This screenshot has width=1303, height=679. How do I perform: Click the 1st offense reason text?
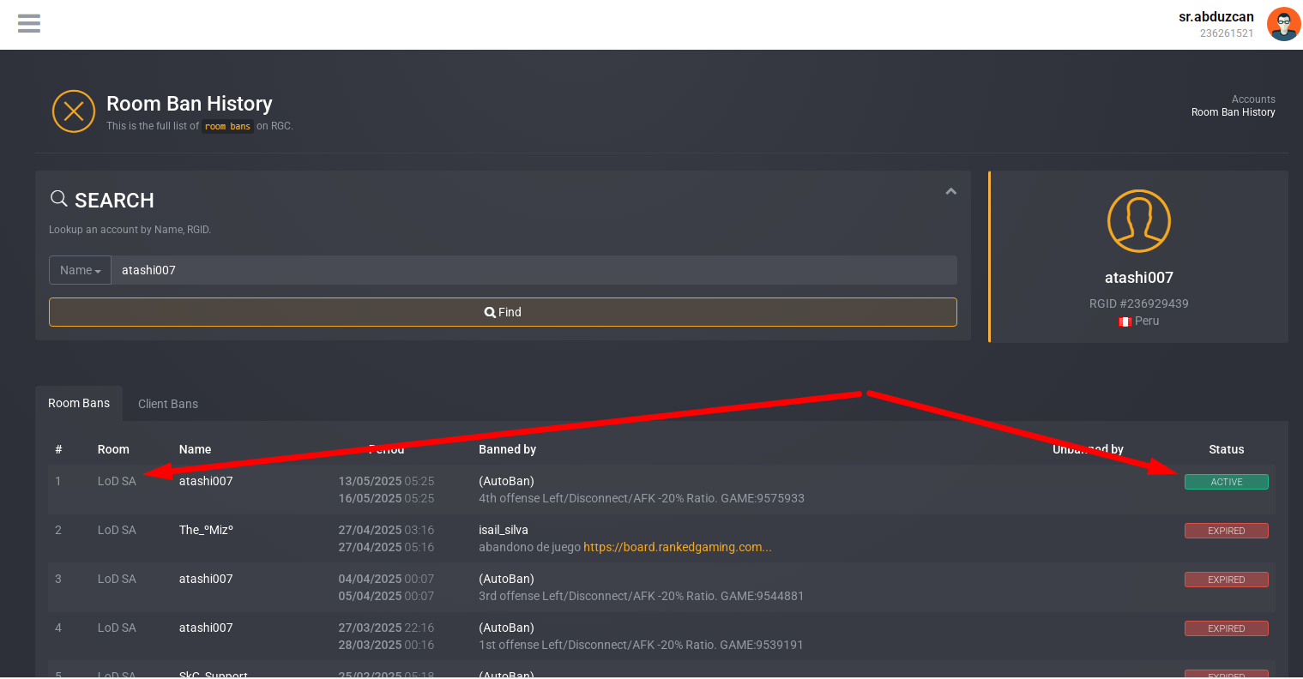(x=641, y=645)
